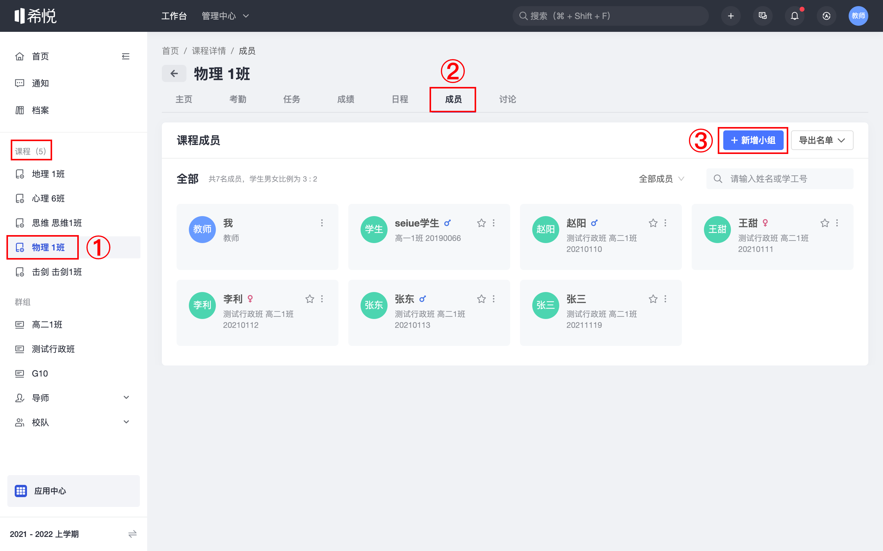
Task: Open the chat messages icon in the top bar
Action: 763,16
